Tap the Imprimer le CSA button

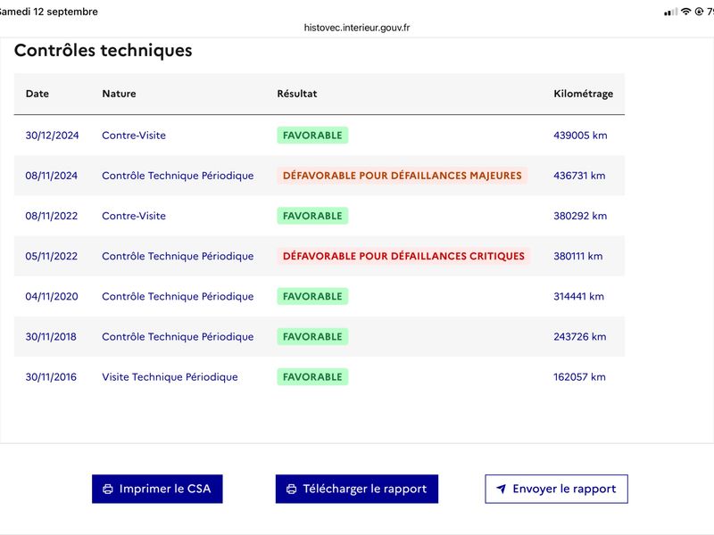coord(157,489)
